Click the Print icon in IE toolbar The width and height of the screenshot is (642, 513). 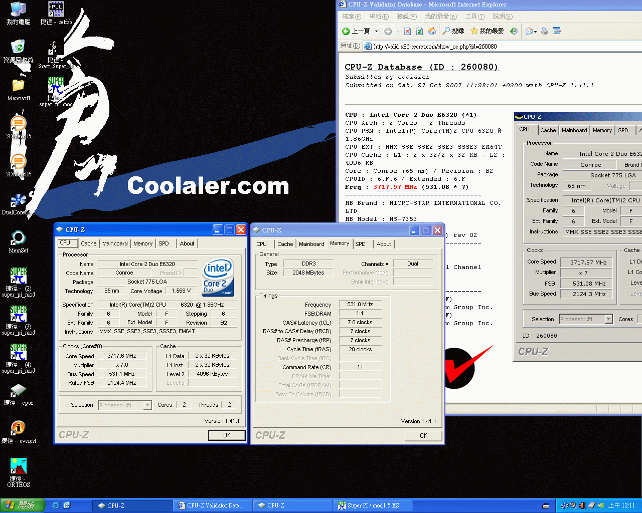(x=544, y=31)
